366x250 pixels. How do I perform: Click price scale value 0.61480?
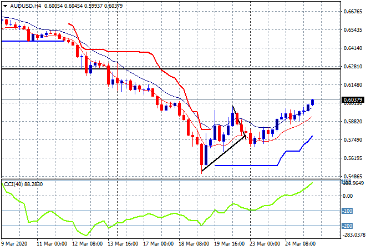353,85
